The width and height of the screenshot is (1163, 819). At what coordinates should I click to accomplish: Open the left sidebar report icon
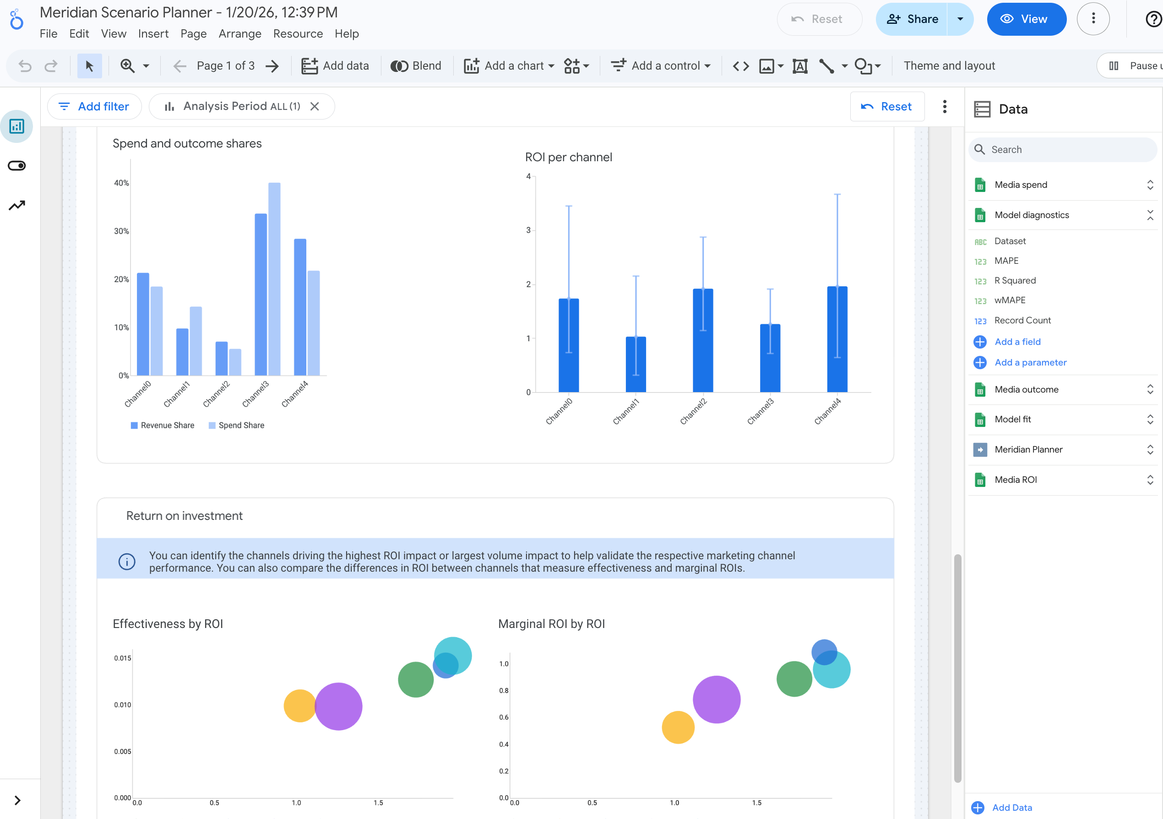(17, 126)
